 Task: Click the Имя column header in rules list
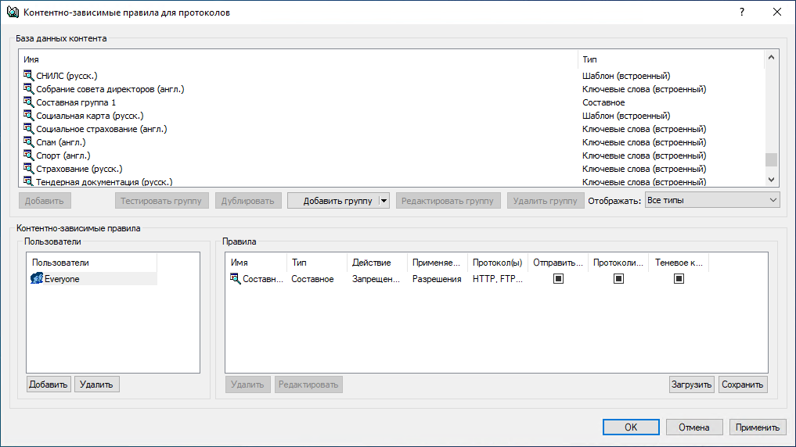(x=257, y=263)
